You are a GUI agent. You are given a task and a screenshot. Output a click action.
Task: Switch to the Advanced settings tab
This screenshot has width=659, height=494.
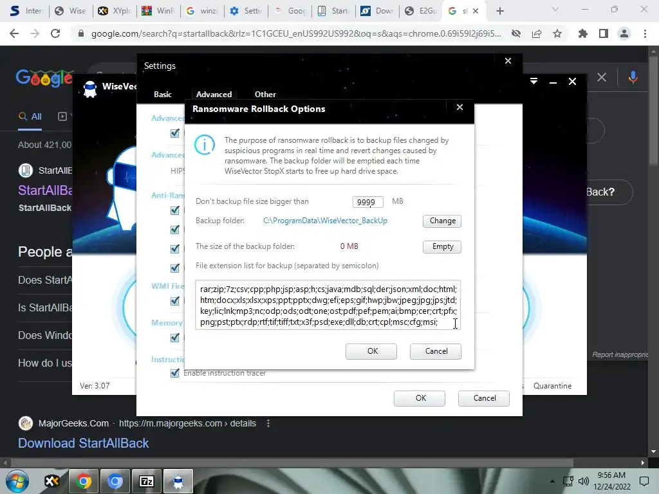[214, 95]
